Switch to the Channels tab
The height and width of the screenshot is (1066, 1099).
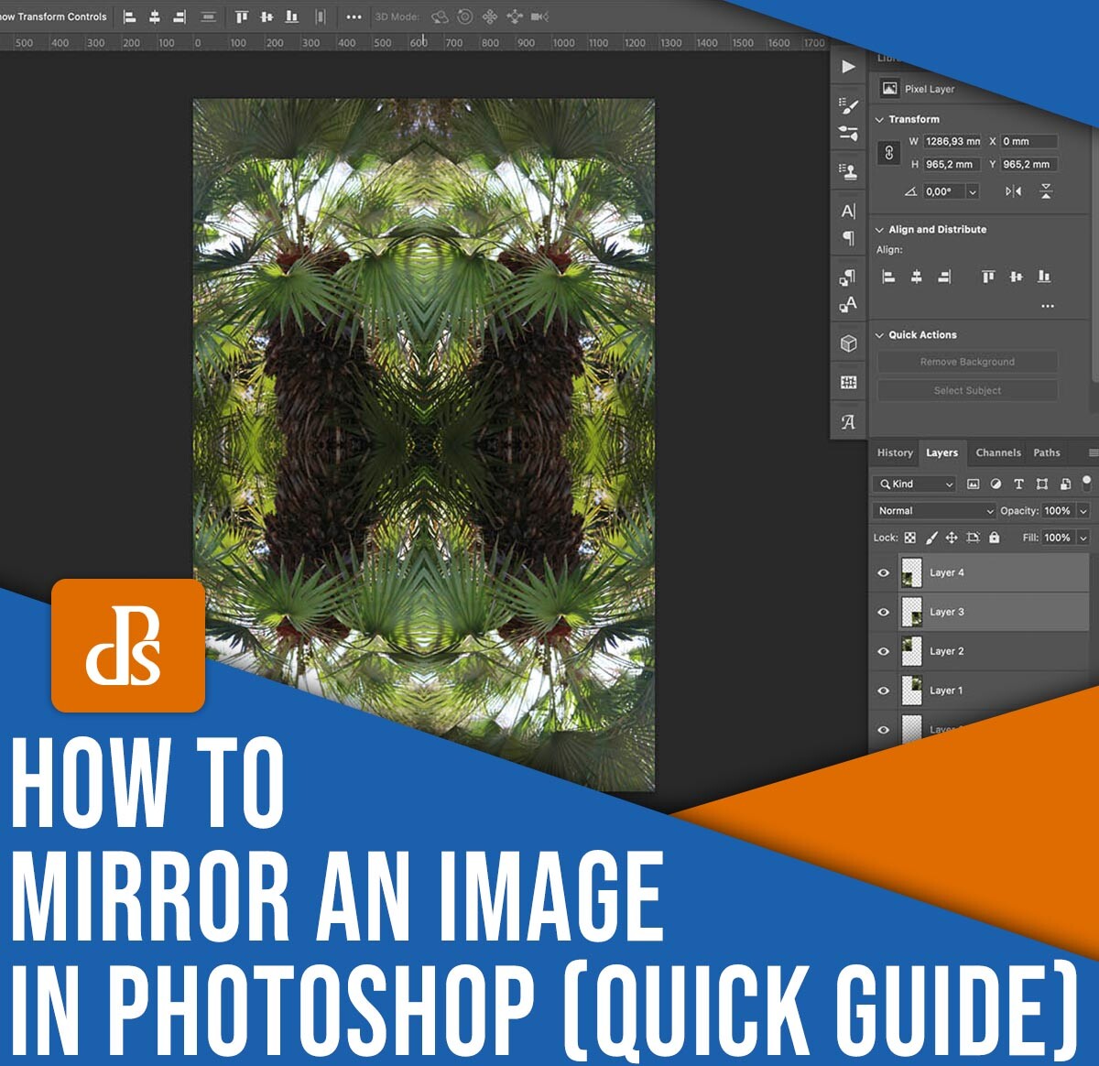(998, 452)
